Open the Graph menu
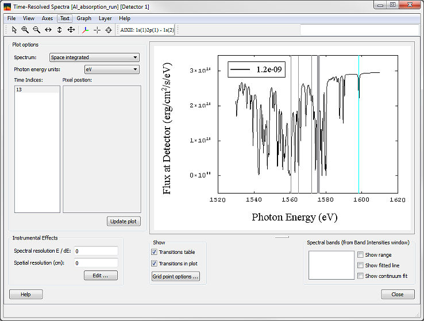The image size is (424, 321). point(84,18)
